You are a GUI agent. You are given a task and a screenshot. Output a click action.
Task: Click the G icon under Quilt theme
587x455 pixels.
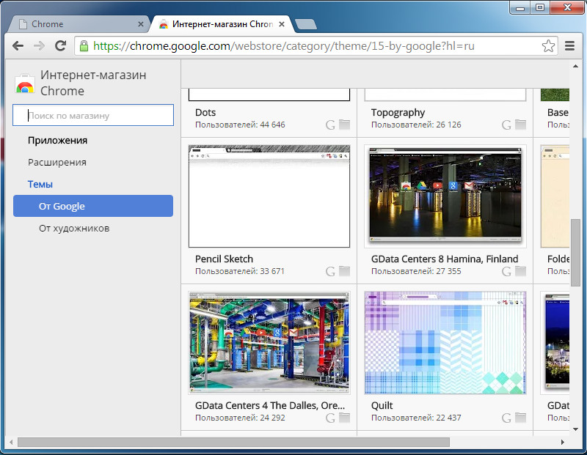tap(506, 418)
